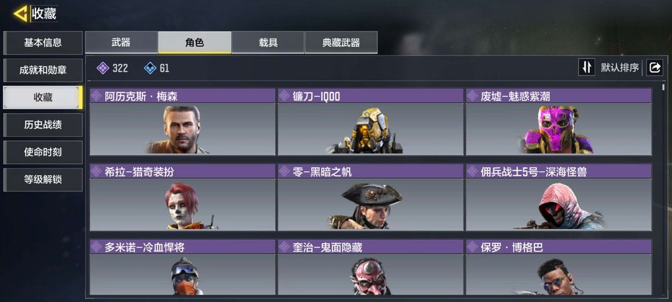
Task: Click the purple diamond currency icon 322
Action: point(103,68)
